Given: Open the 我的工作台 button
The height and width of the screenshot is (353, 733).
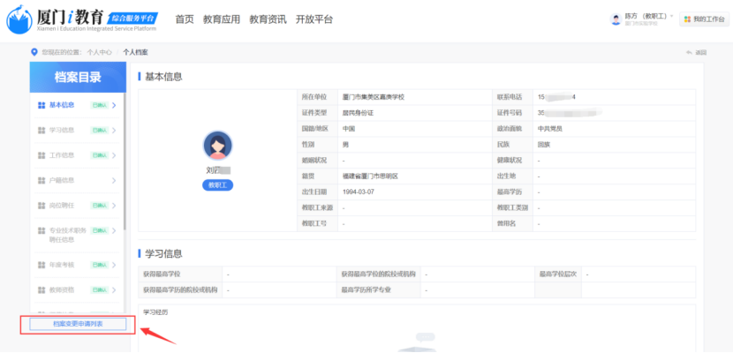Looking at the screenshot, I should 704,19.
